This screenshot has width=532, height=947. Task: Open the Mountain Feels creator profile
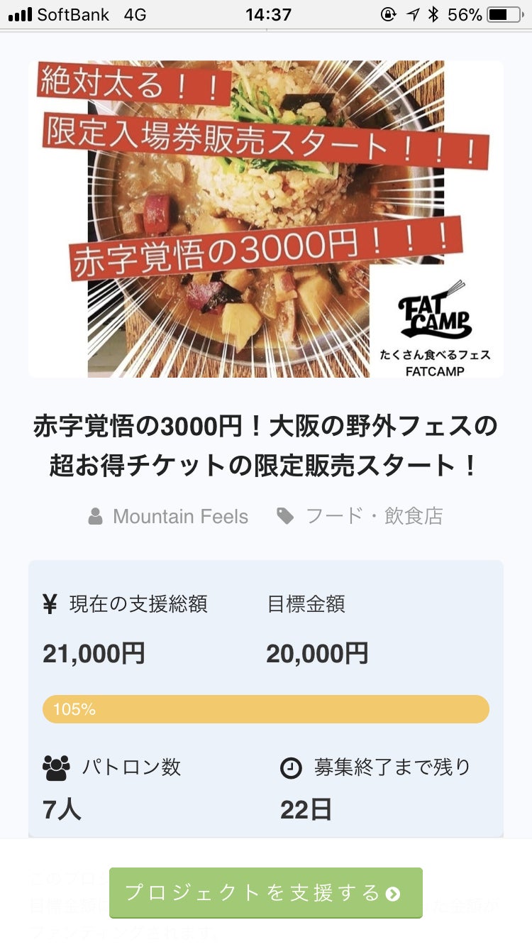point(180,516)
